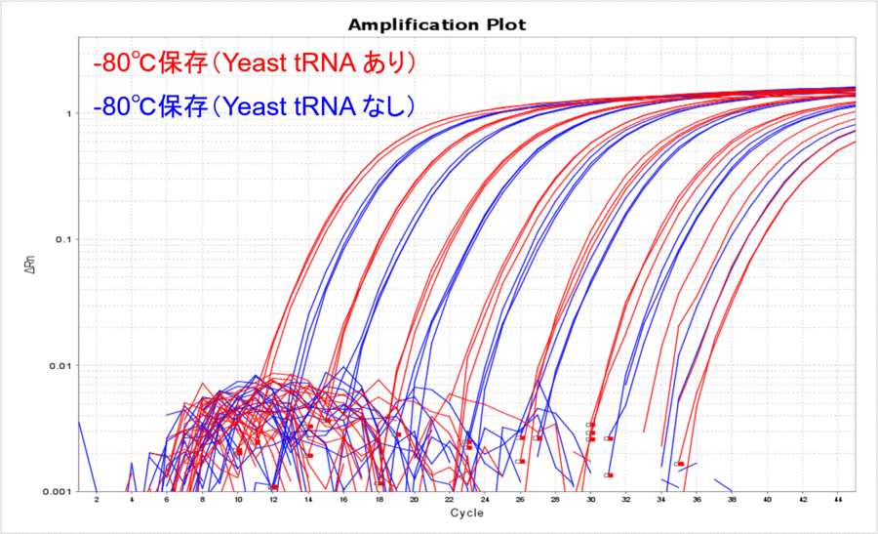Click the lowest marker at cycle 31
Viewport: 878px width, 534px height.
point(609,475)
